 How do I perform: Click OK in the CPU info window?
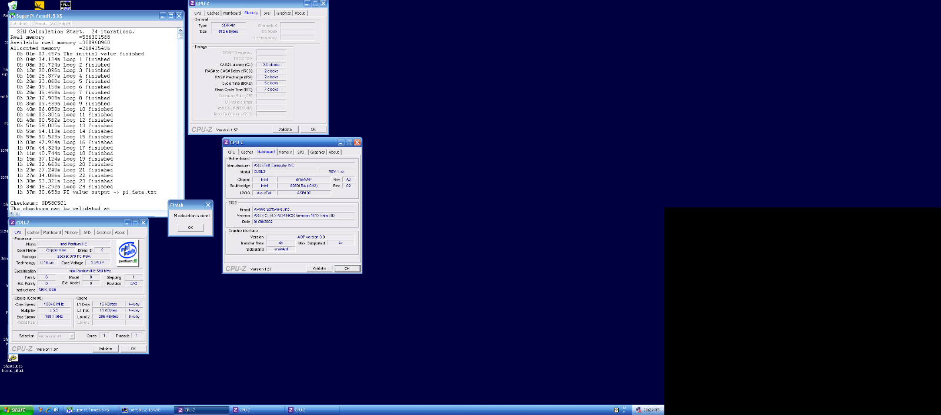(x=134, y=348)
